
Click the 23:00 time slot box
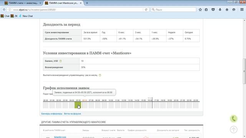pyautogui.click(x=196, y=105)
